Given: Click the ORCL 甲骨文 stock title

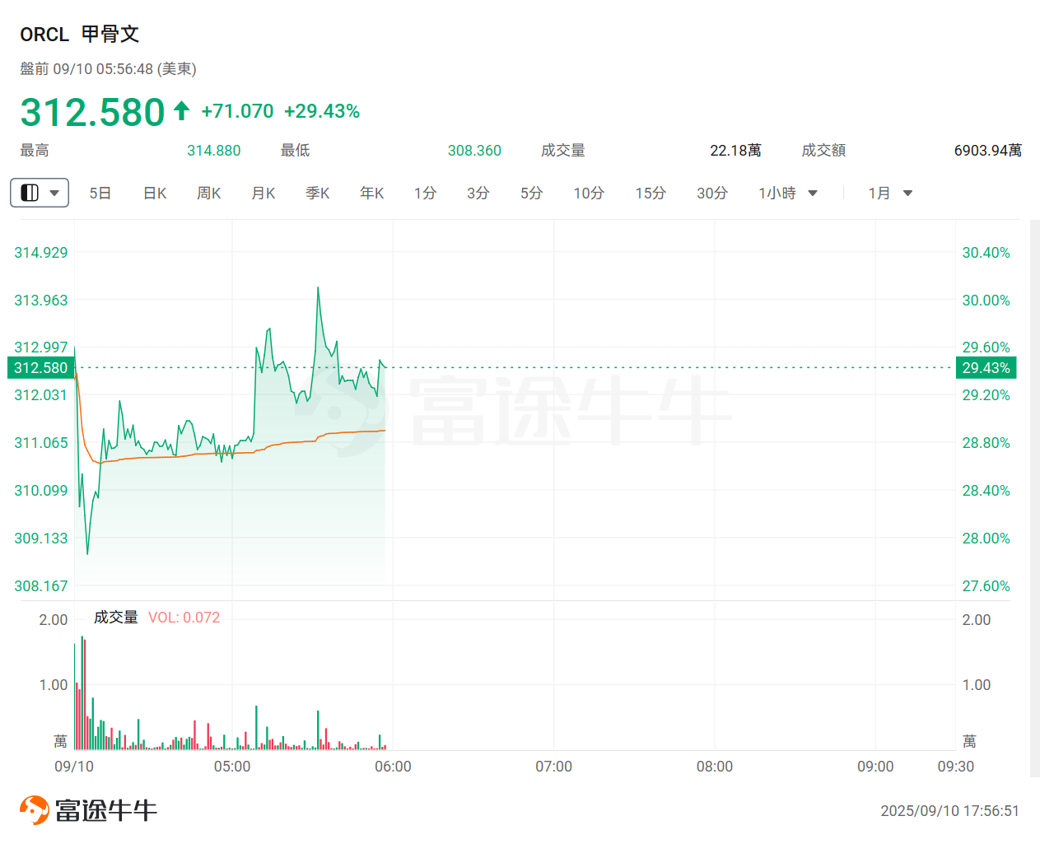Looking at the screenshot, I should point(80,34).
